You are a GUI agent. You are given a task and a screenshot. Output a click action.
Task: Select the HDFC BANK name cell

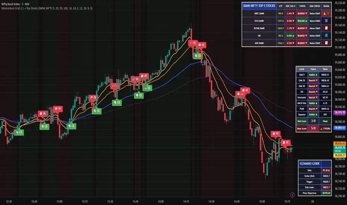259,13
